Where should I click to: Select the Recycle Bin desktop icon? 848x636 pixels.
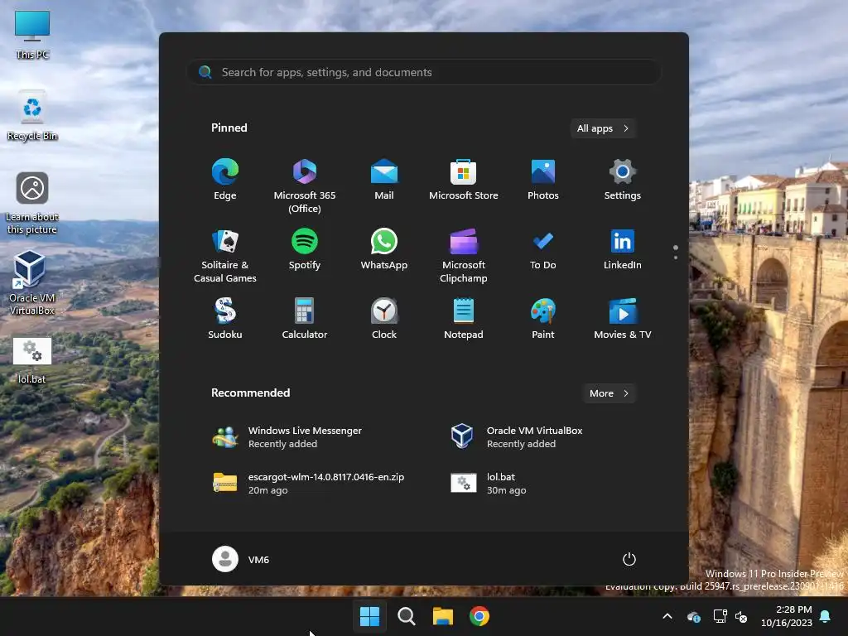coord(32,116)
